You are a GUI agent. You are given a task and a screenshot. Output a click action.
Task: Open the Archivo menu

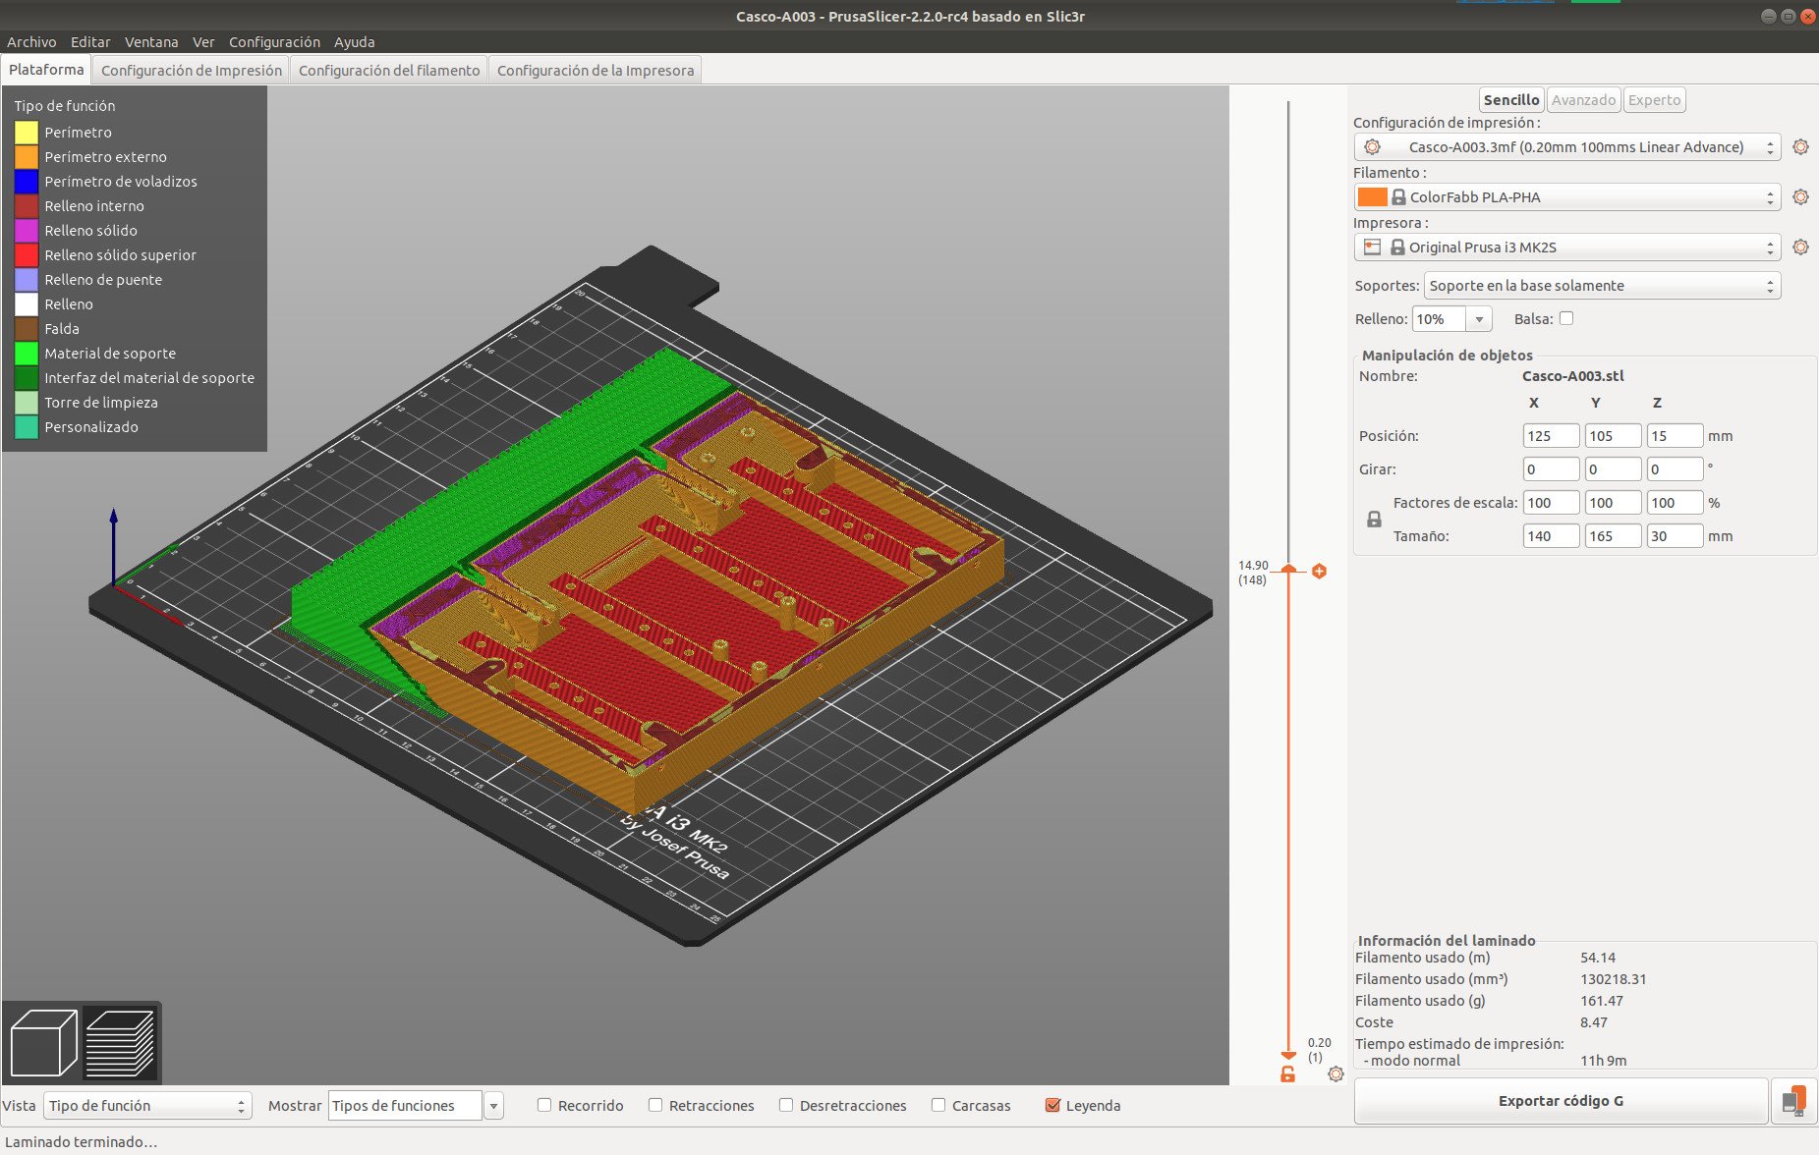point(31,42)
